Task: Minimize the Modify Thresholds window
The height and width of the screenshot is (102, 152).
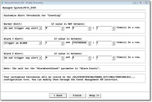Action: click(135, 3)
